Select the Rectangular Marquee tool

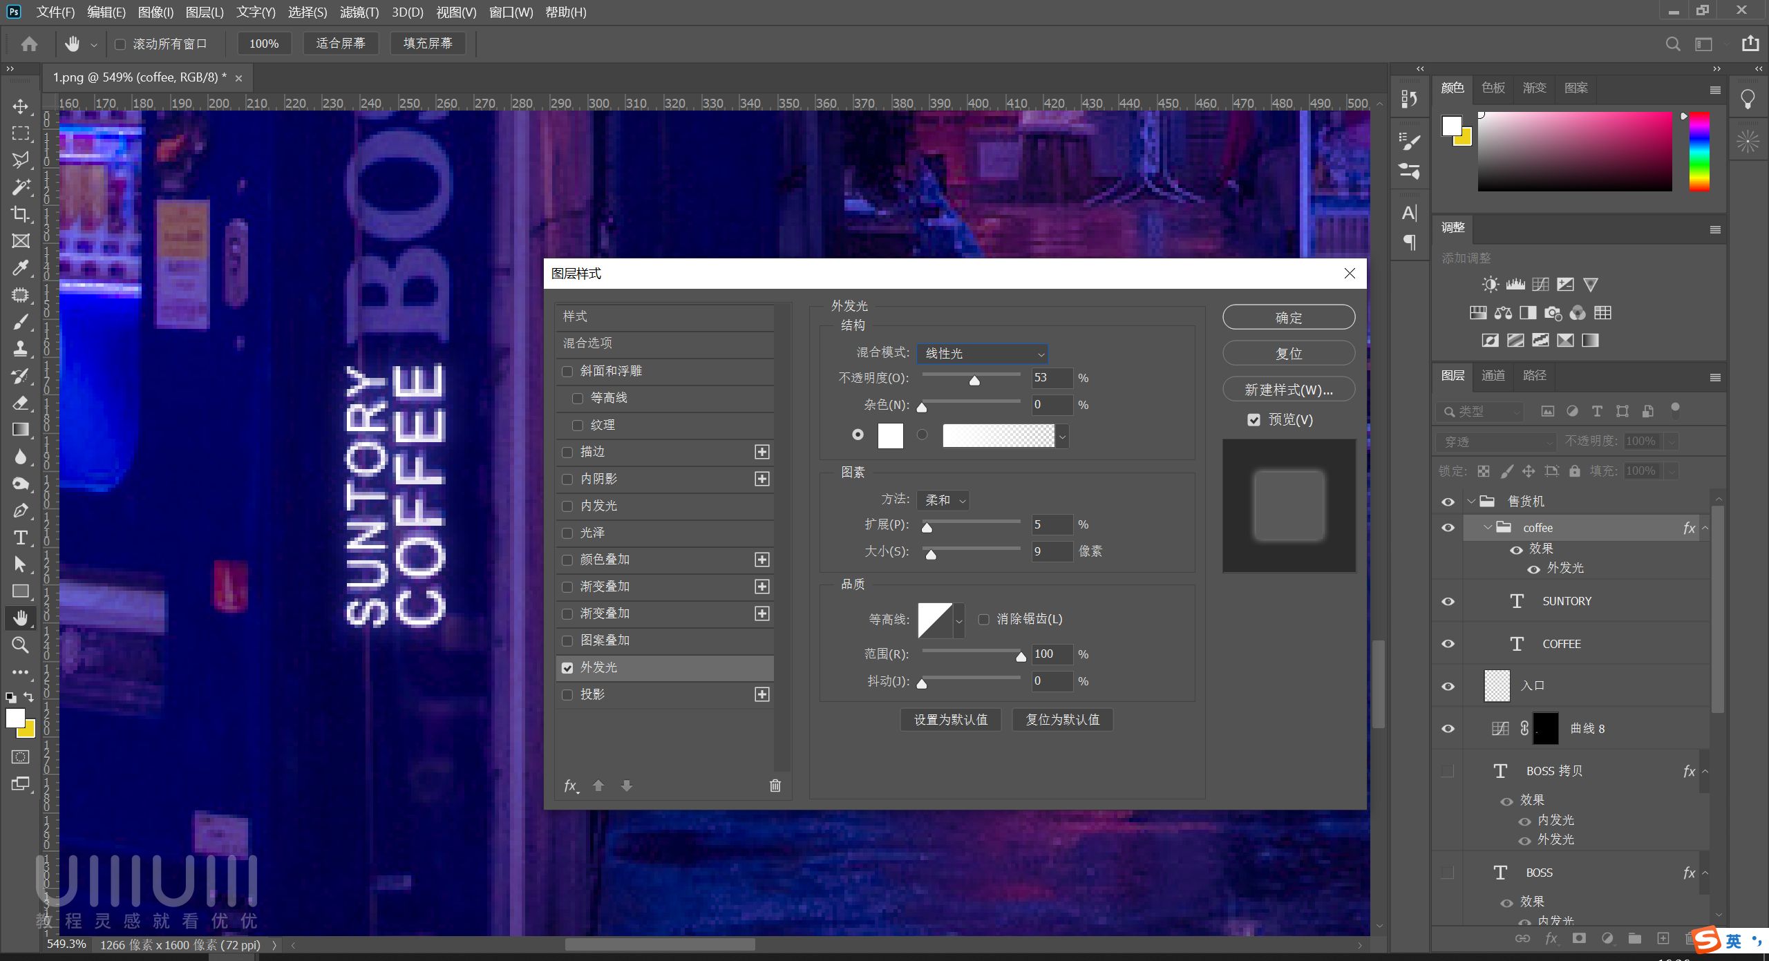coord(21,133)
